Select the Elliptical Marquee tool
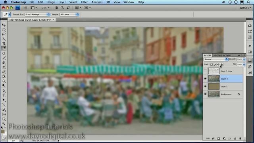Viewport: 254px width, 143px height. [x=4, y=30]
